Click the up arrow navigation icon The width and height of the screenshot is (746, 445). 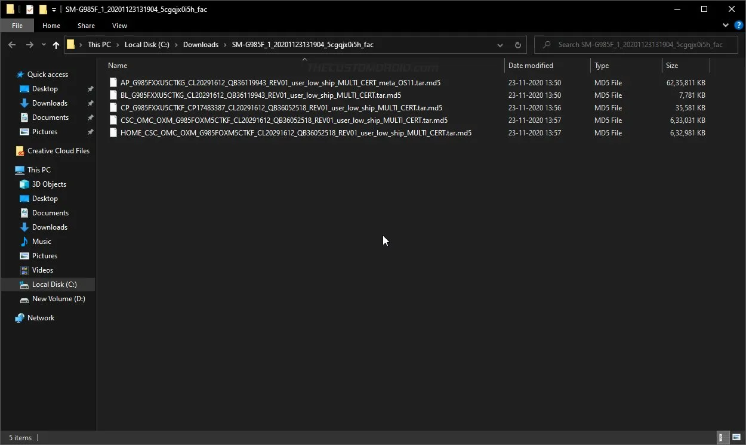click(56, 44)
